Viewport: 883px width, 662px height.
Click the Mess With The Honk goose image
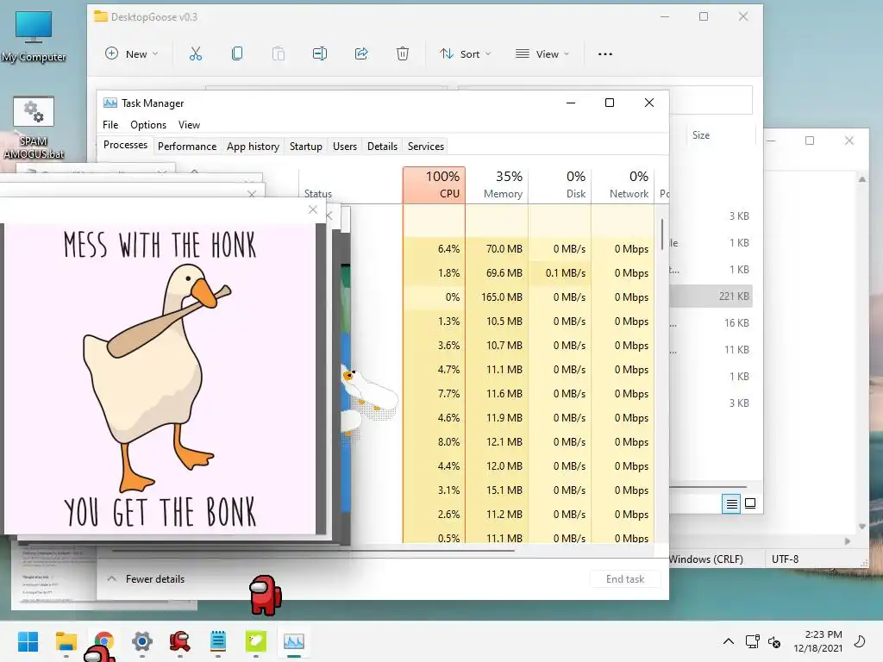point(160,379)
